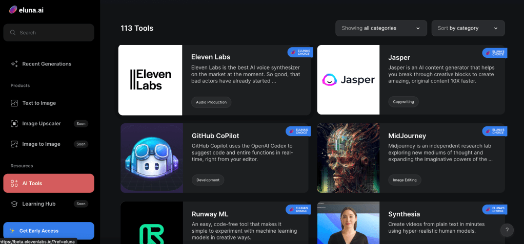Click the search magnifier icon
Image resolution: width=524 pixels, height=244 pixels.
(x=13, y=33)
